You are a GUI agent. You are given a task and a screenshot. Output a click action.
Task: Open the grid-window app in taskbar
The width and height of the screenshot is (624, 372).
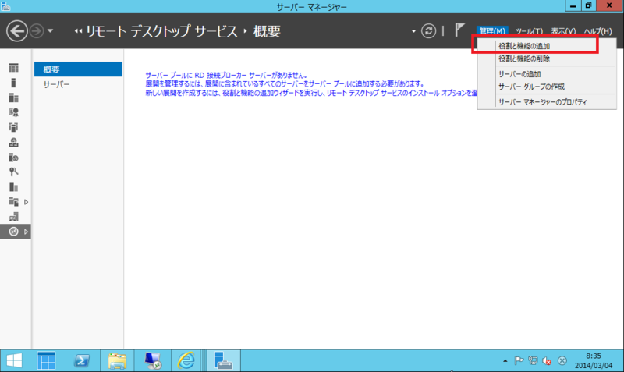point(46,361)
